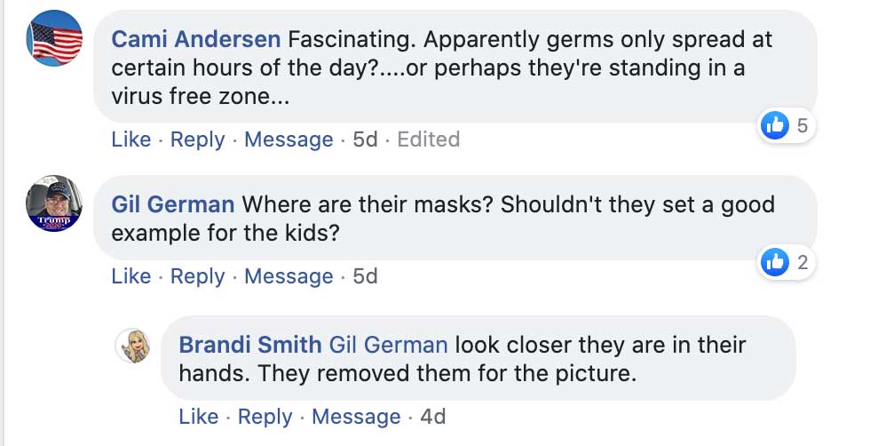Like Cami Andersen's comment
Image resolution: width=870 pixels, height=446 pixels.
[x=130, y=139]
